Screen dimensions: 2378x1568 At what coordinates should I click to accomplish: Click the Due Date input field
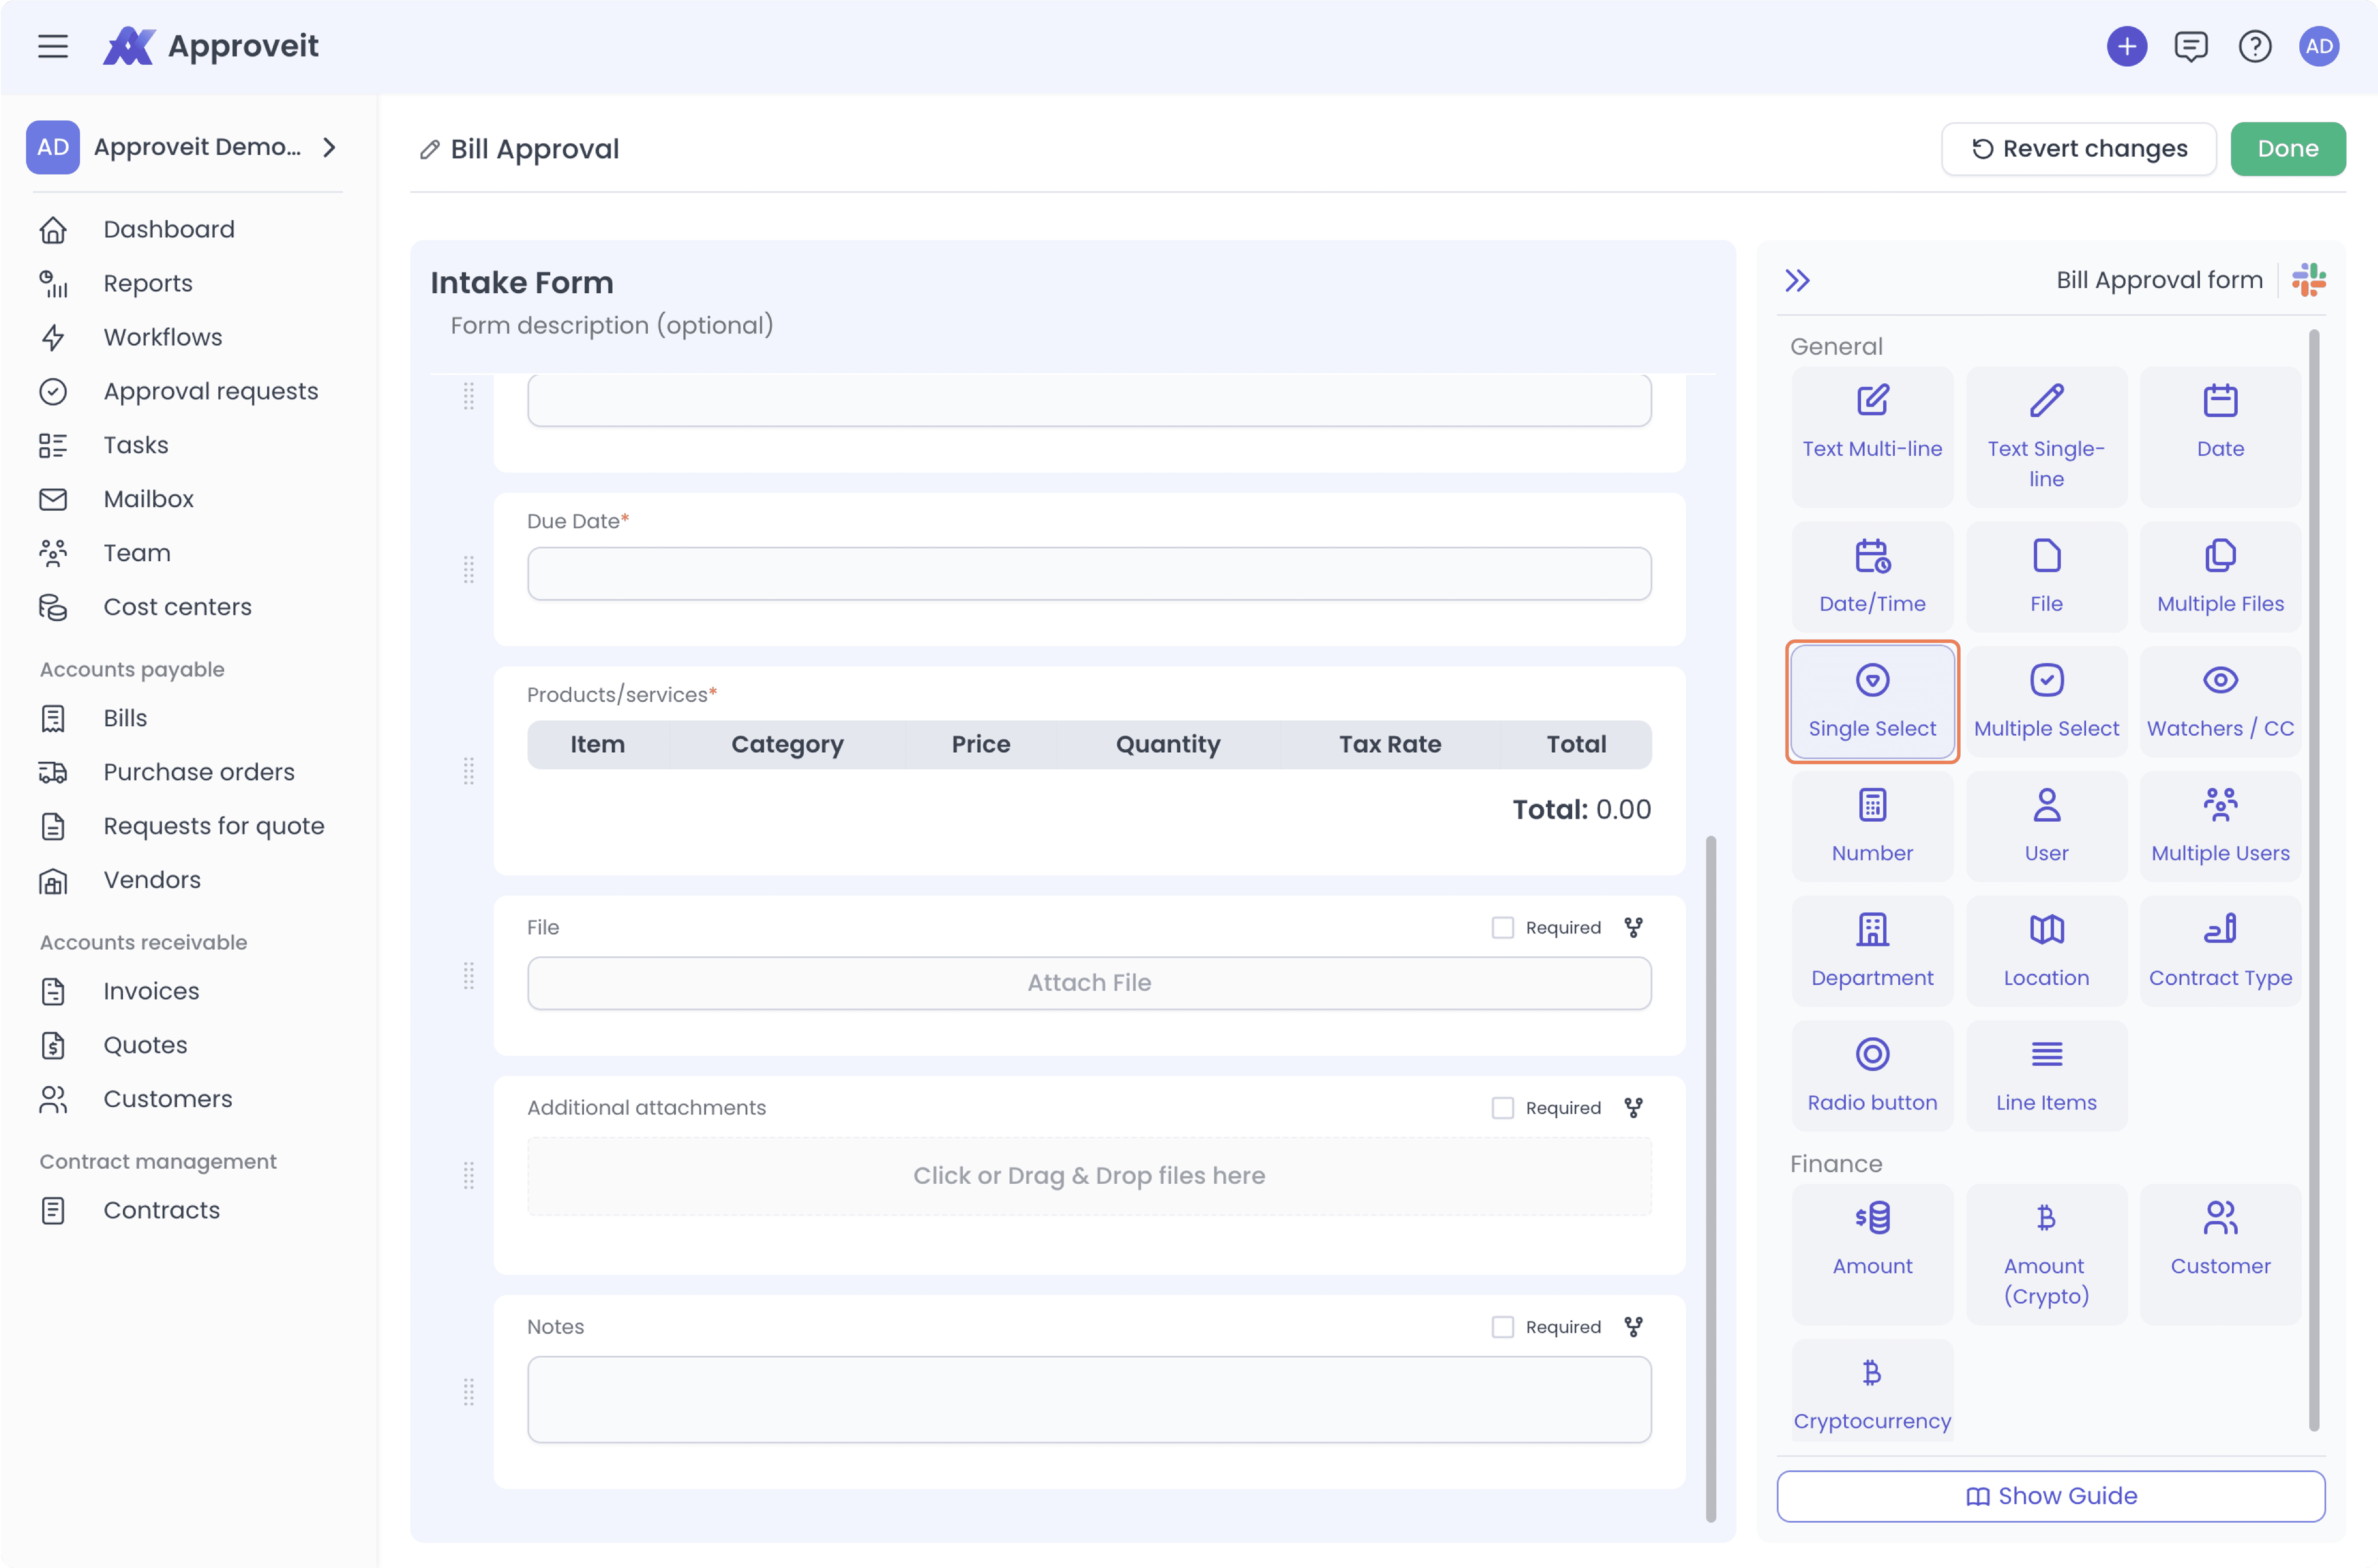[1089, 574]
